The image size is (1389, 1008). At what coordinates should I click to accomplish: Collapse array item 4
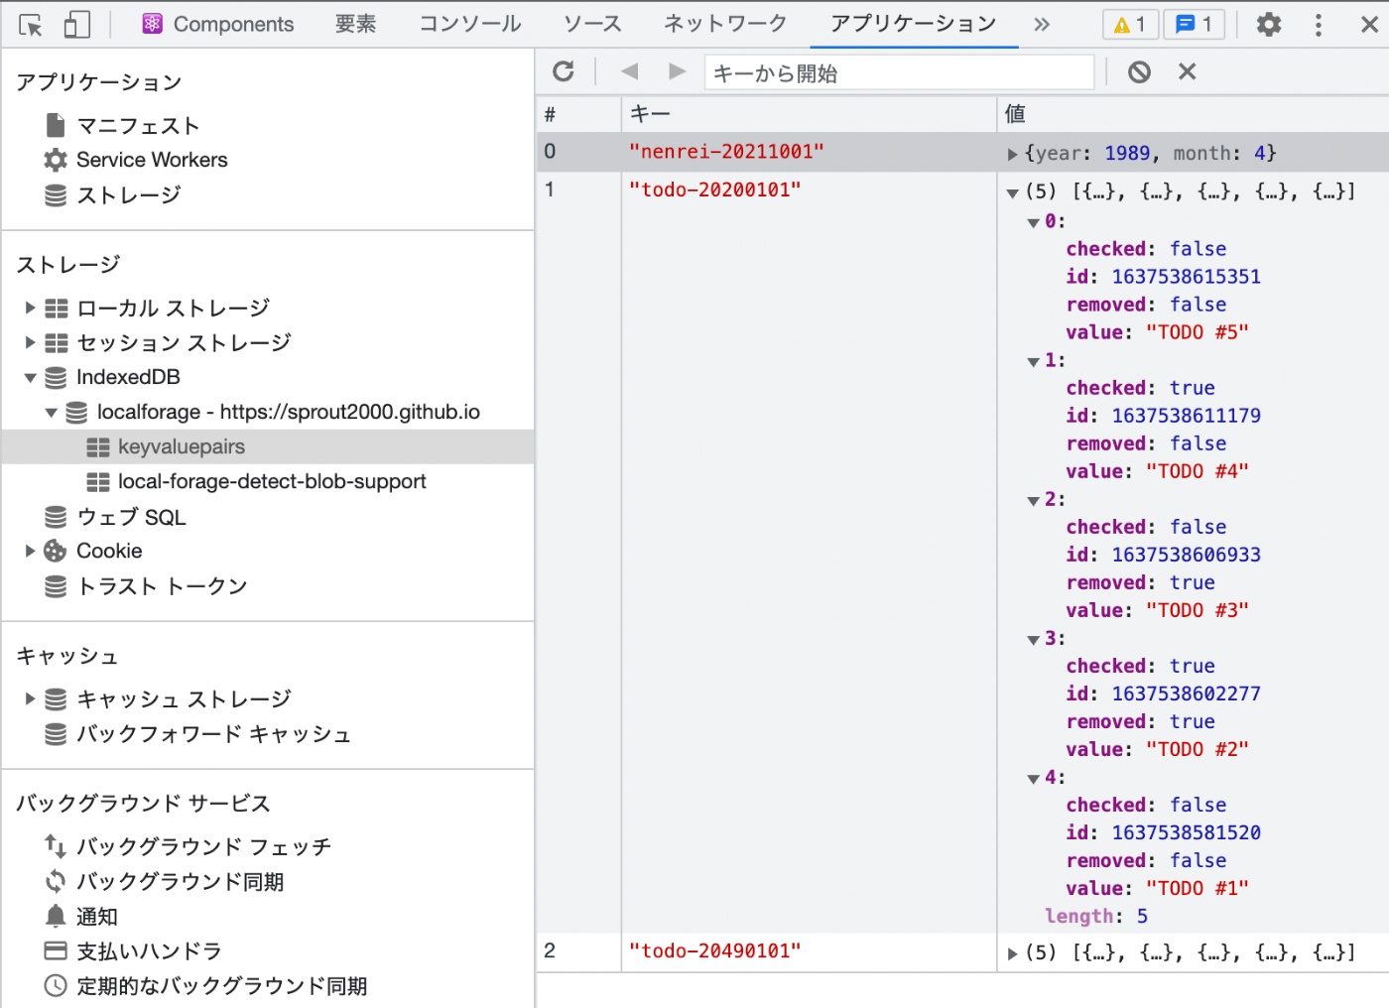pyautogui.click(x=1033, y=778)
